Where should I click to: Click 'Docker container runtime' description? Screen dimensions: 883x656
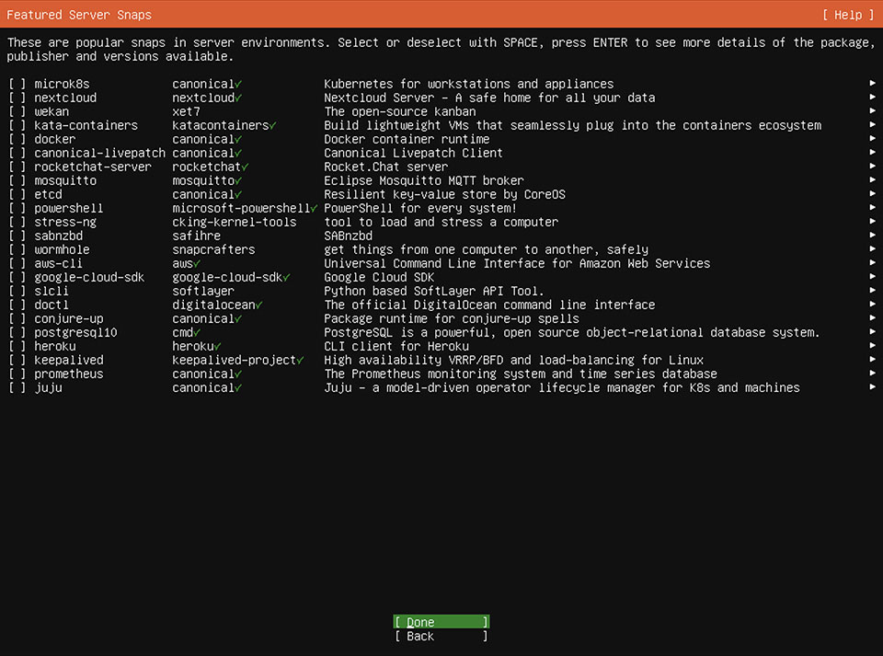tap(407, 139)
